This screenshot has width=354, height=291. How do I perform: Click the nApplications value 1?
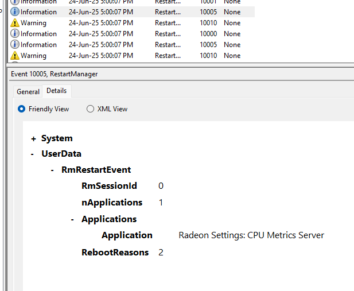coord(161,203)
